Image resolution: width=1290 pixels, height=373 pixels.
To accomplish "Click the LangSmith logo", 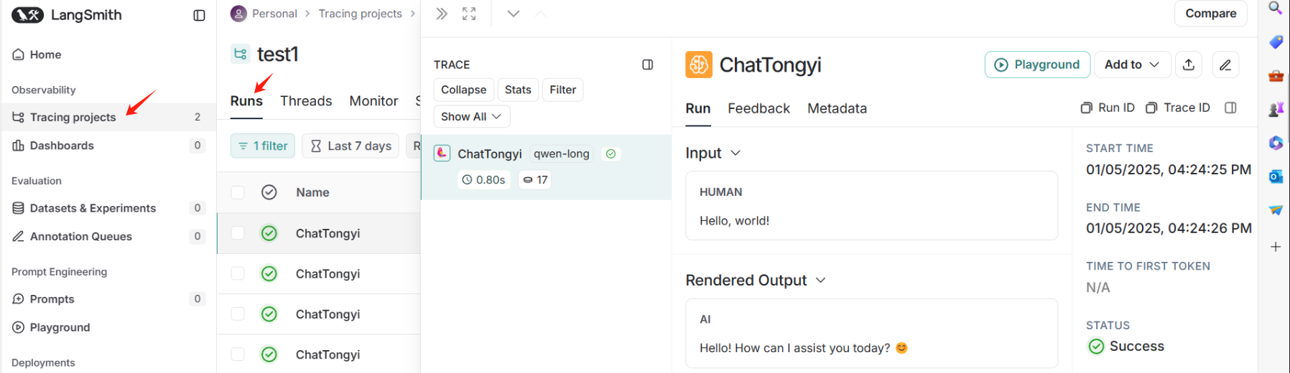I will [66, 15].
